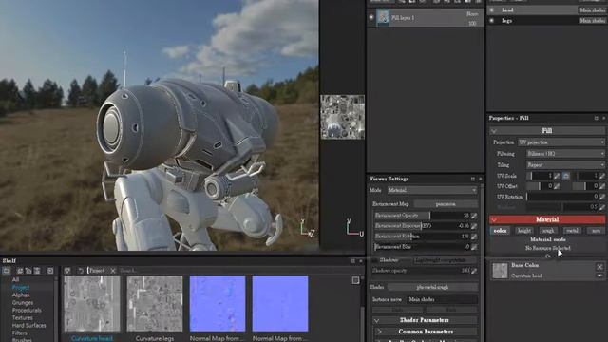Viewport: 608px width, 342px height.
Task: Click the filter icon left of the Project tag
Action: pyautogui.click(x=67, y=271)
